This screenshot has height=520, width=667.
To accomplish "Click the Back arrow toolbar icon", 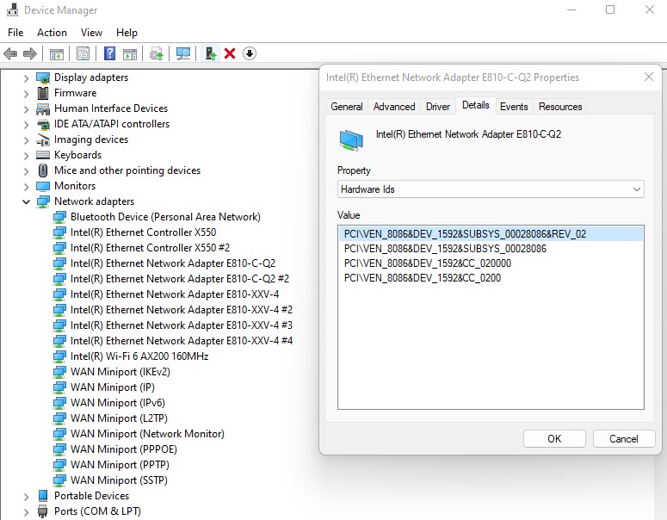I will tap(10, 53).
